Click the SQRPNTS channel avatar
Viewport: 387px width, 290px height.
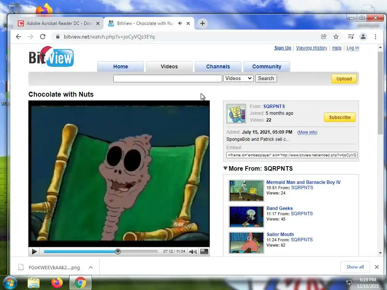pos(236,113)
